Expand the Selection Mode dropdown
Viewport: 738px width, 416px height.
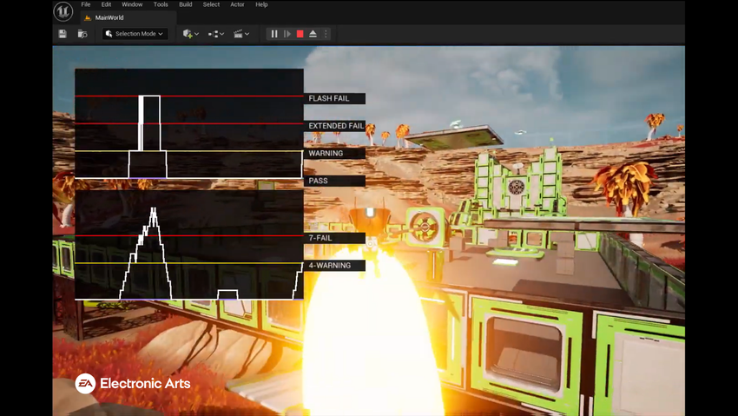click(x=134, y=34)
